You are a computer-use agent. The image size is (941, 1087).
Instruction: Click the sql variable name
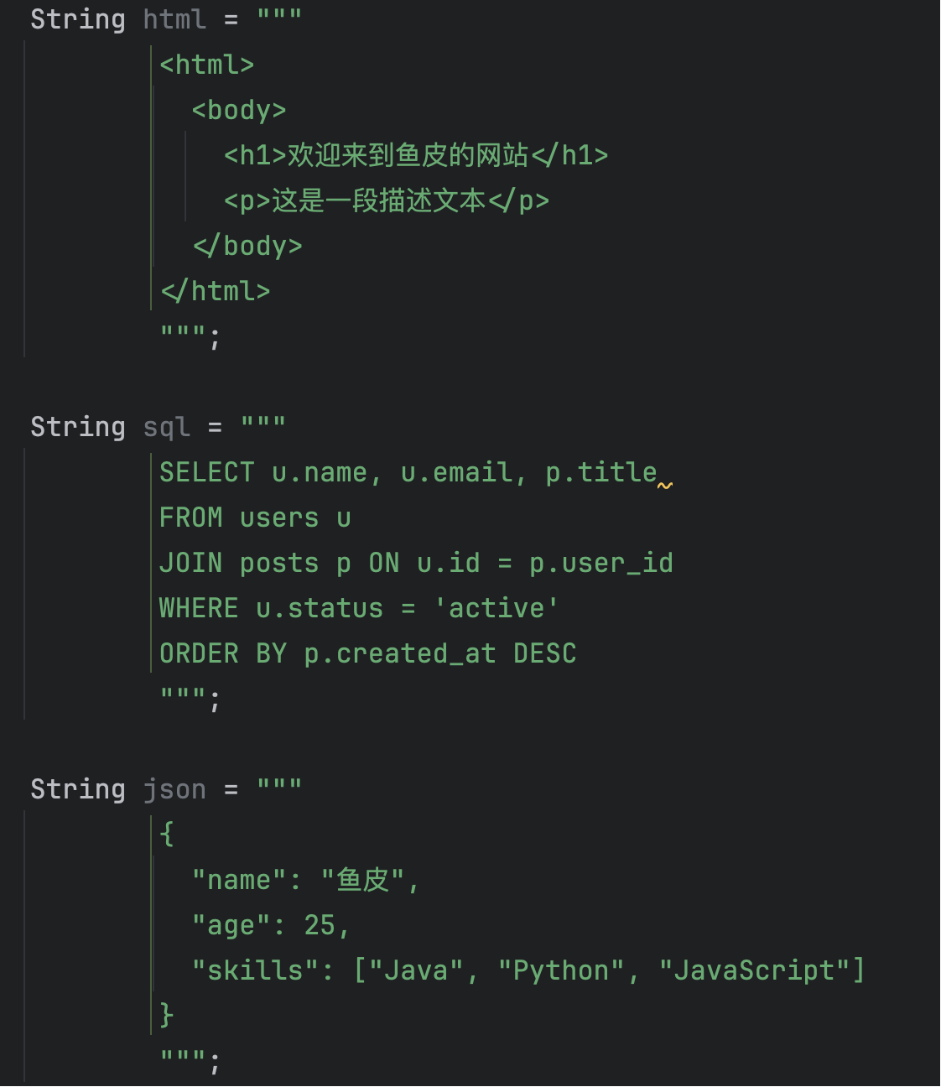pyautogui.click(x=166, y=427)
